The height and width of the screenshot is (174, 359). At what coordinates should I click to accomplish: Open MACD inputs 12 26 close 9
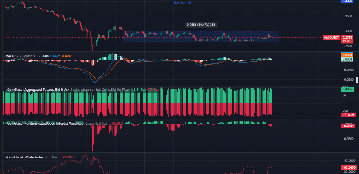(25, 56)
